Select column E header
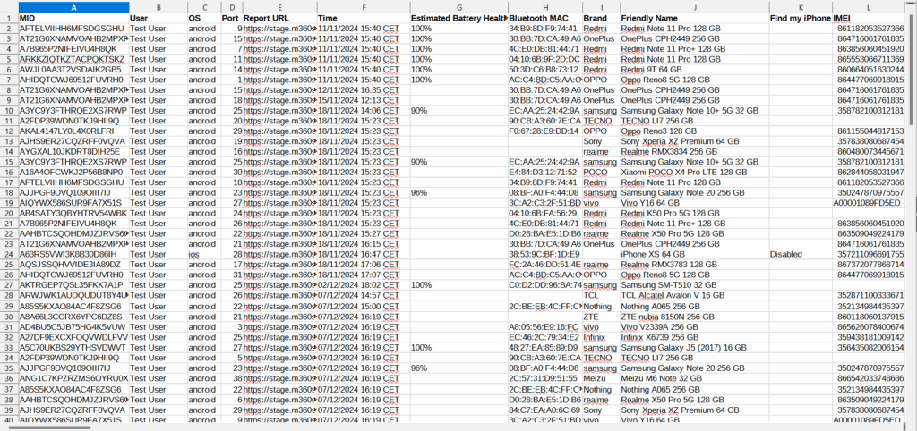This screenshot has width=917, height=431. point(279,7)
